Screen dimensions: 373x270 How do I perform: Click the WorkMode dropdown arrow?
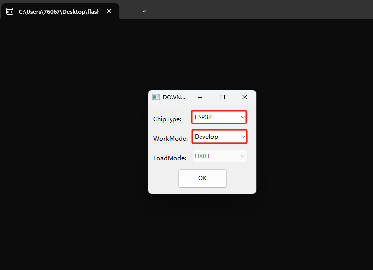click(243, 137)
